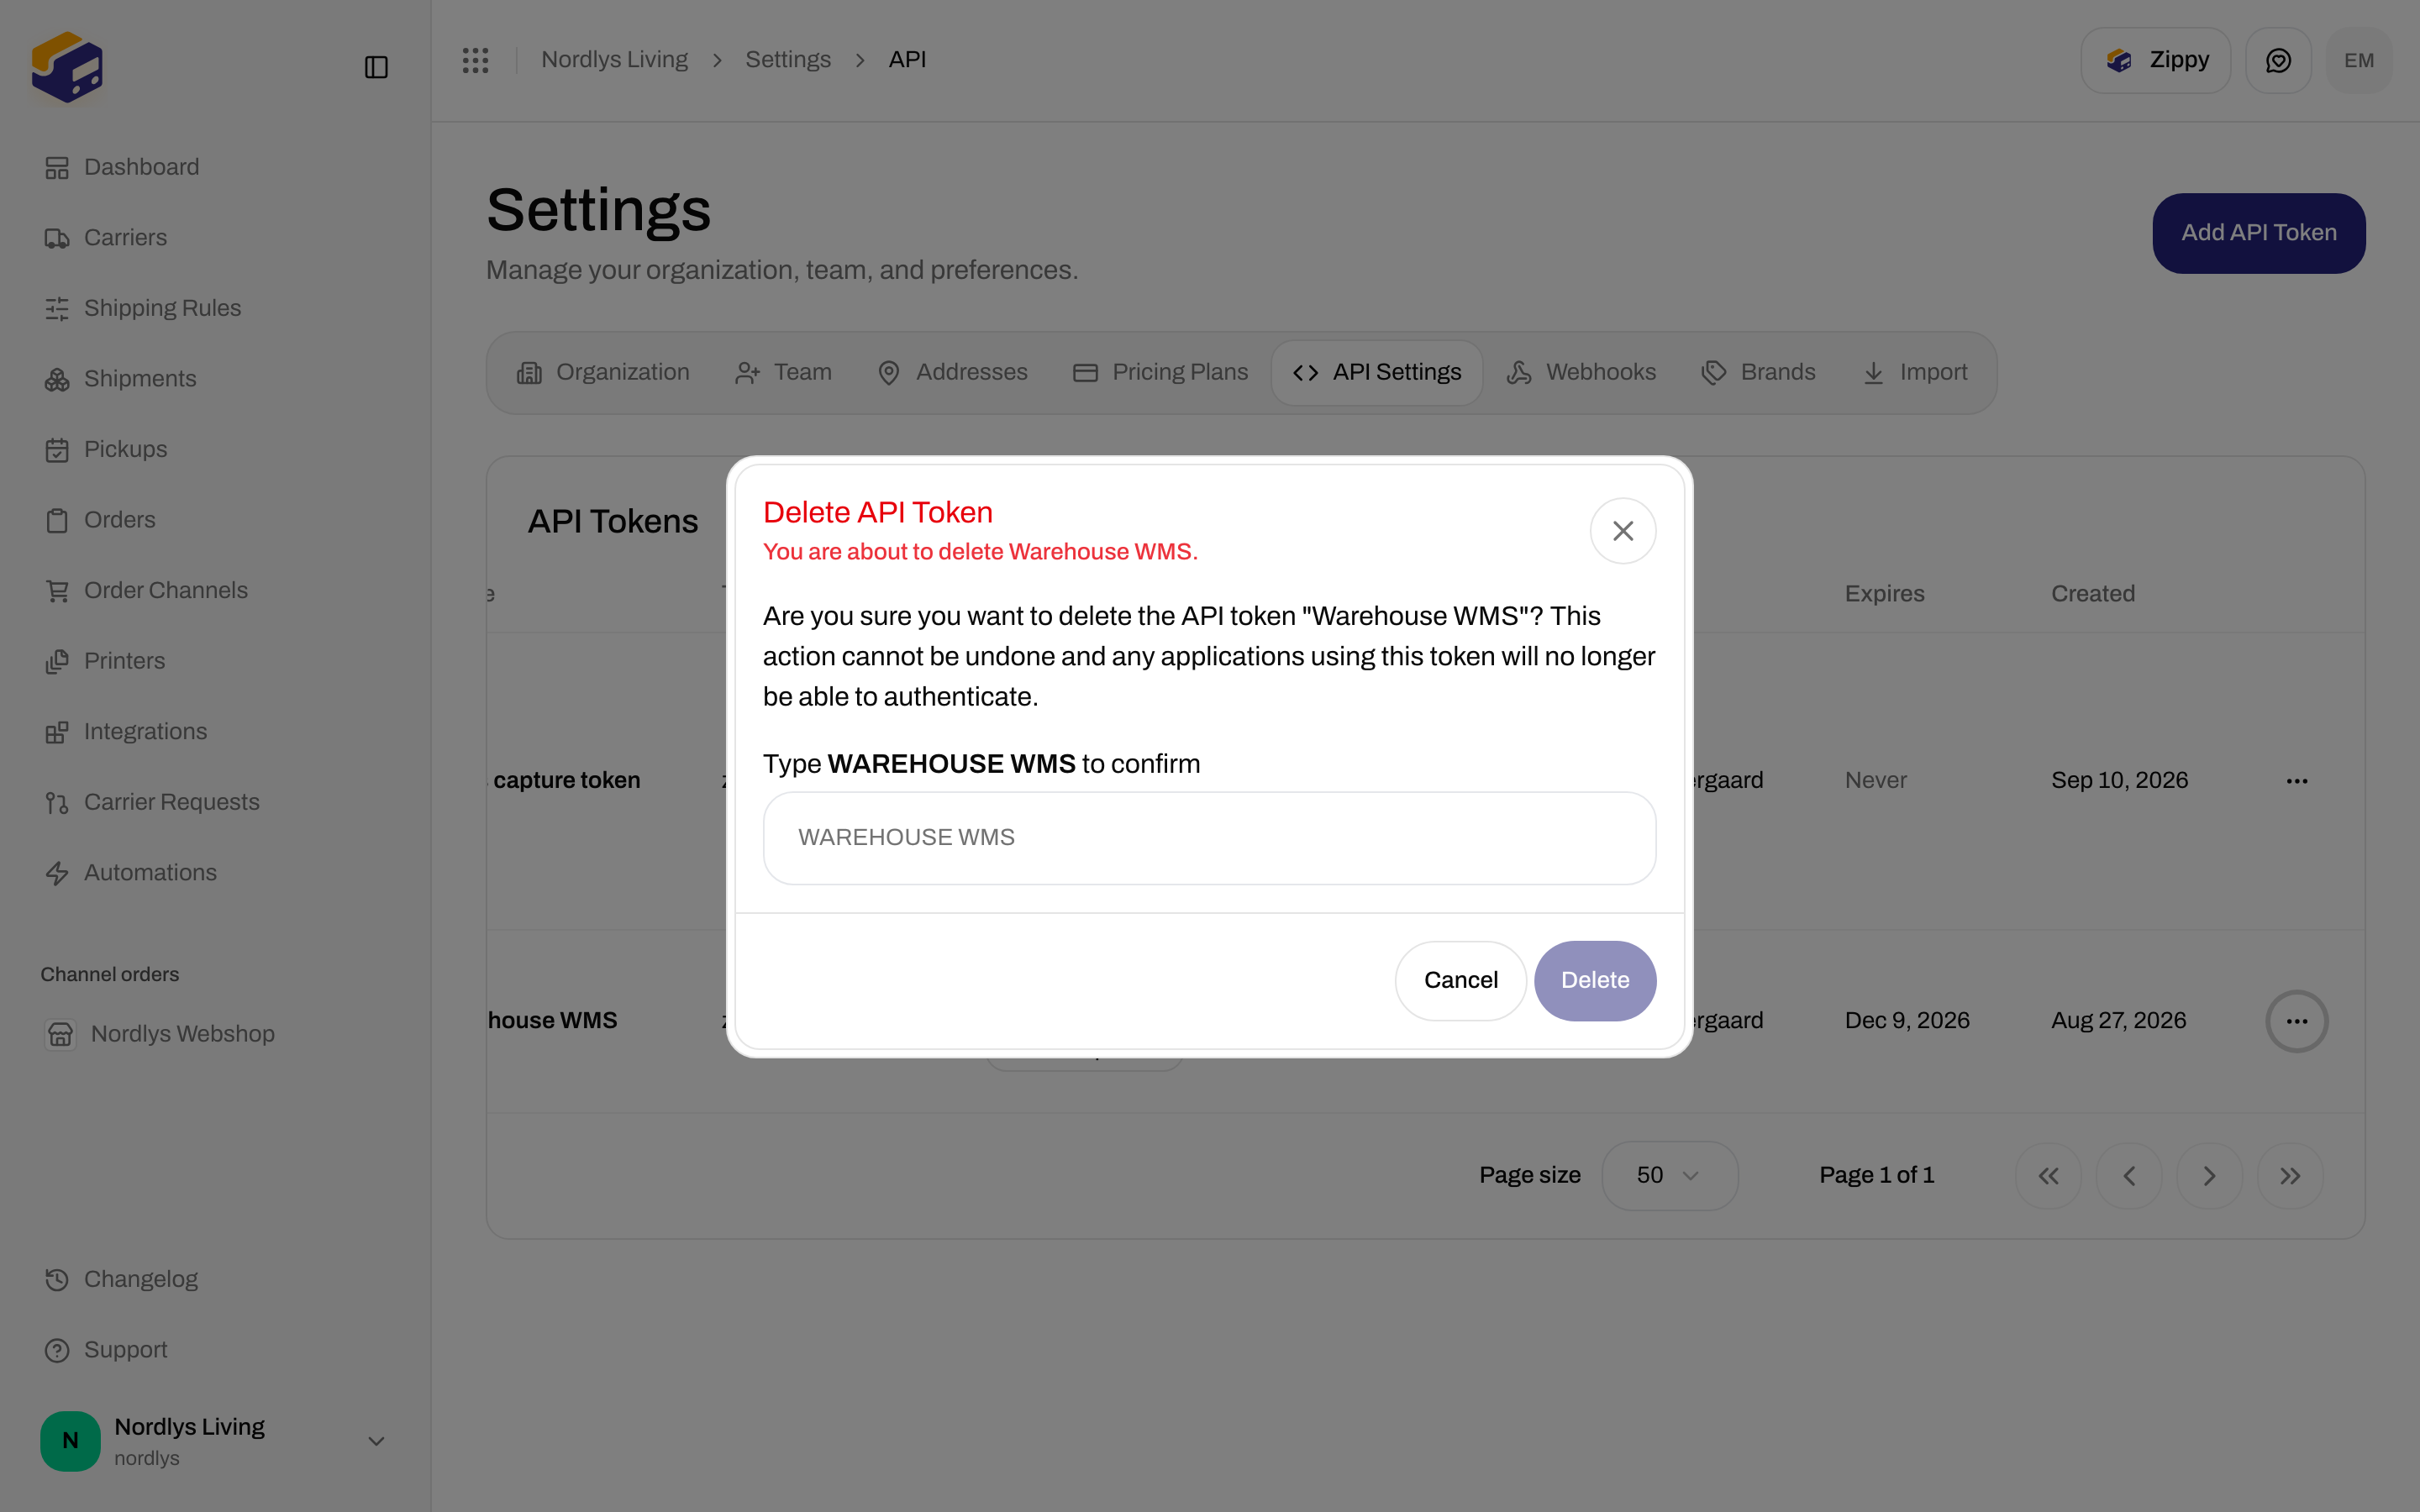Screen dimensions: 2420x1512
Task: Click the Sep 10, 2026 created date
Action: coord(2119,781)
